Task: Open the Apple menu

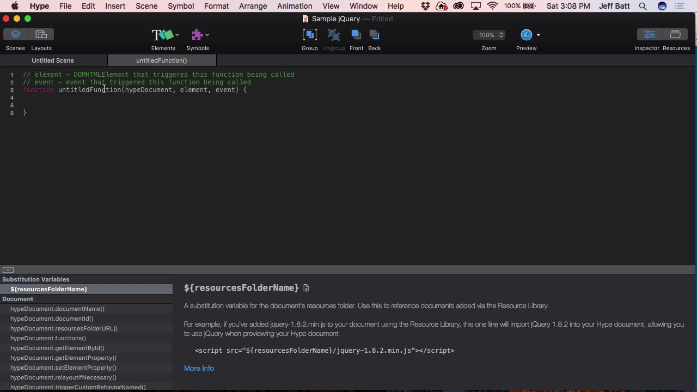Action: coord(15,6)
